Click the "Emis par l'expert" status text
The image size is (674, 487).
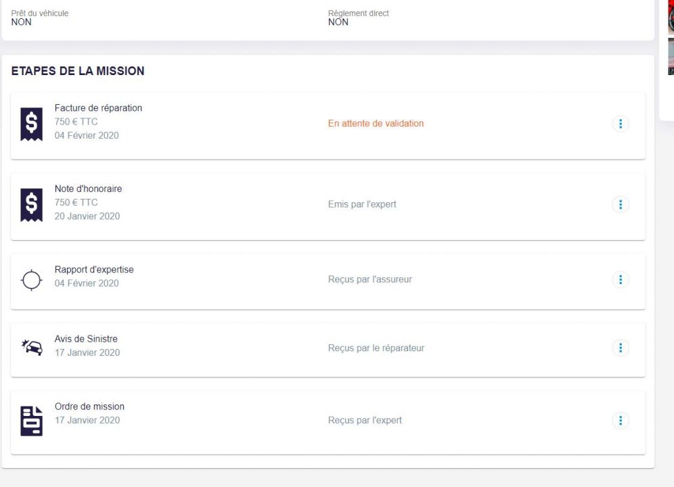[362, 204]
